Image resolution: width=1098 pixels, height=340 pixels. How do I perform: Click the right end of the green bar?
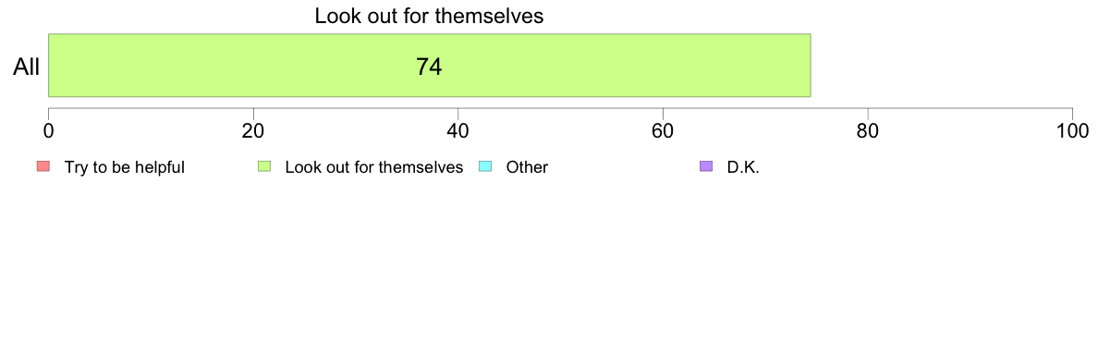click(x=810, y=65)
